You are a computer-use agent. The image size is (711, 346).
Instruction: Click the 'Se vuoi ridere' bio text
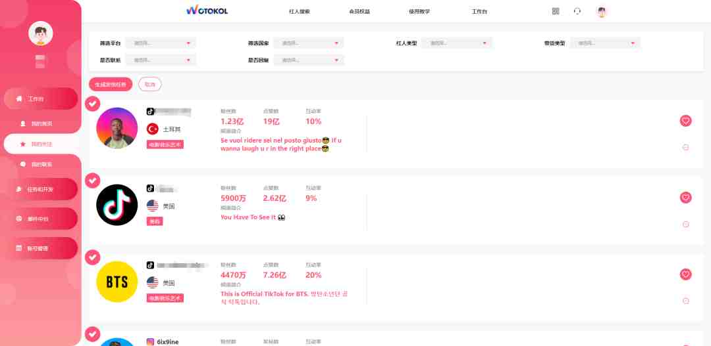281,144
